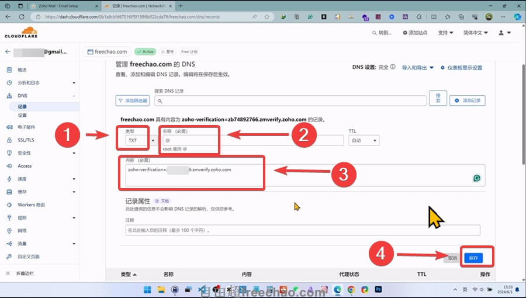The height and width of the screenshot is (298, 526).
Task: Select 记录 under DNS
Action: click(22, 106)
